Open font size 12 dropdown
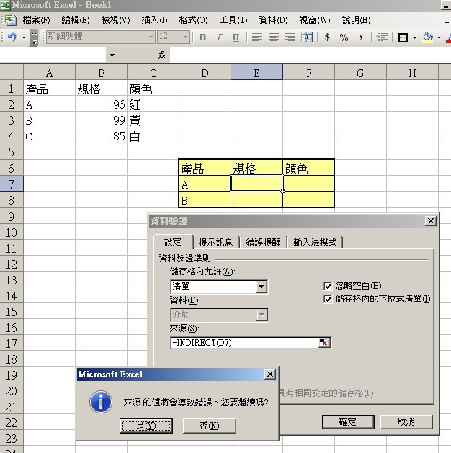451x453 pixels. [185, 37]
